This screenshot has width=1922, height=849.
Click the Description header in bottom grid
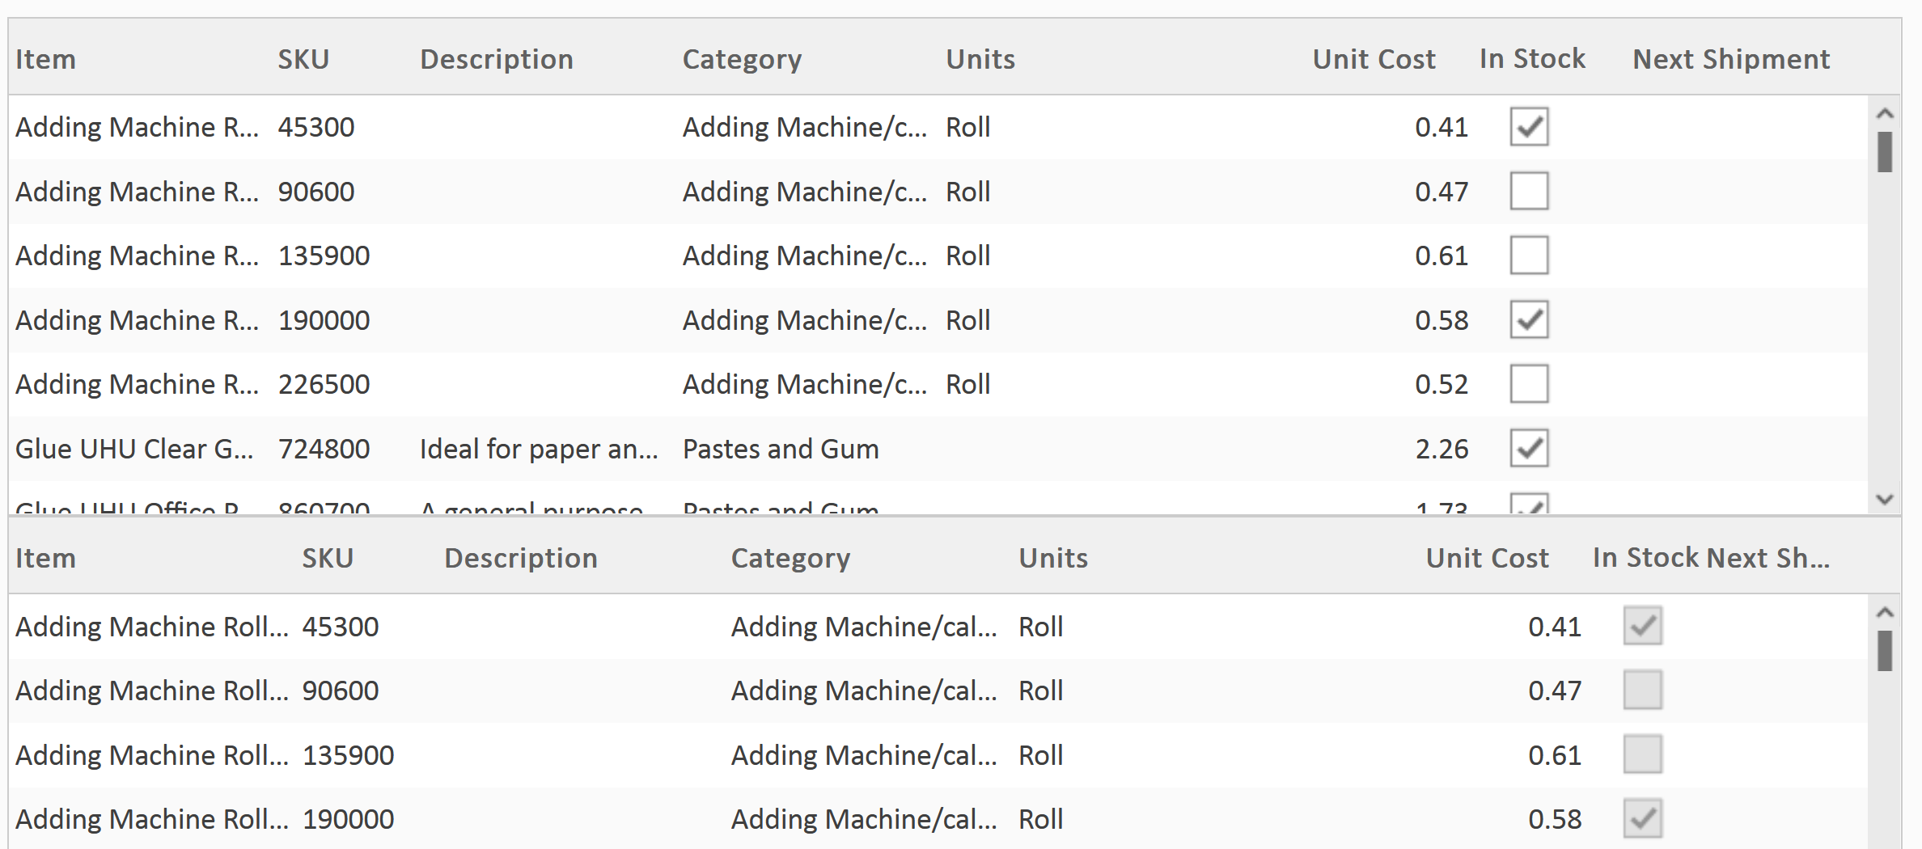(520, 558)
